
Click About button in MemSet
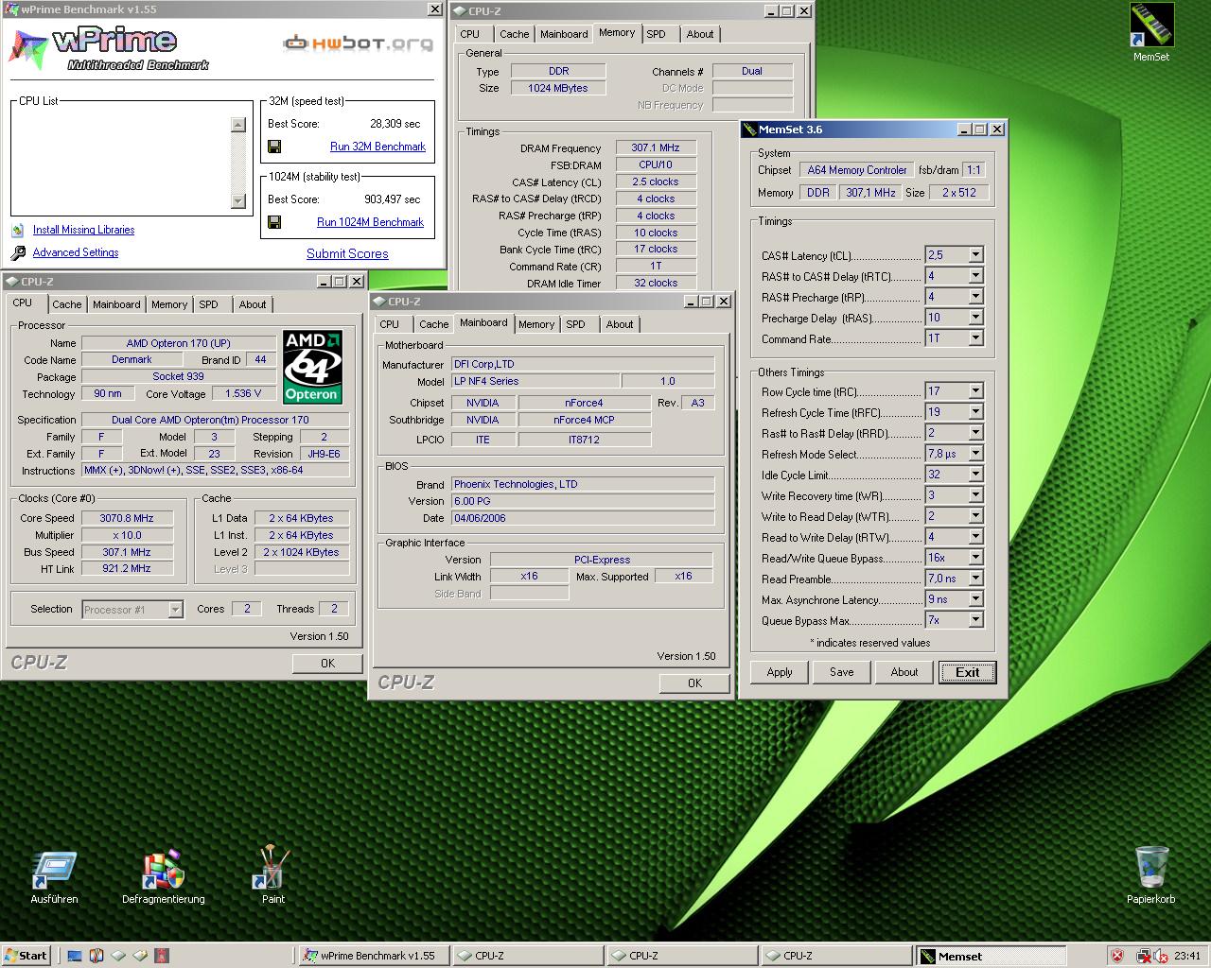point(904,672)
